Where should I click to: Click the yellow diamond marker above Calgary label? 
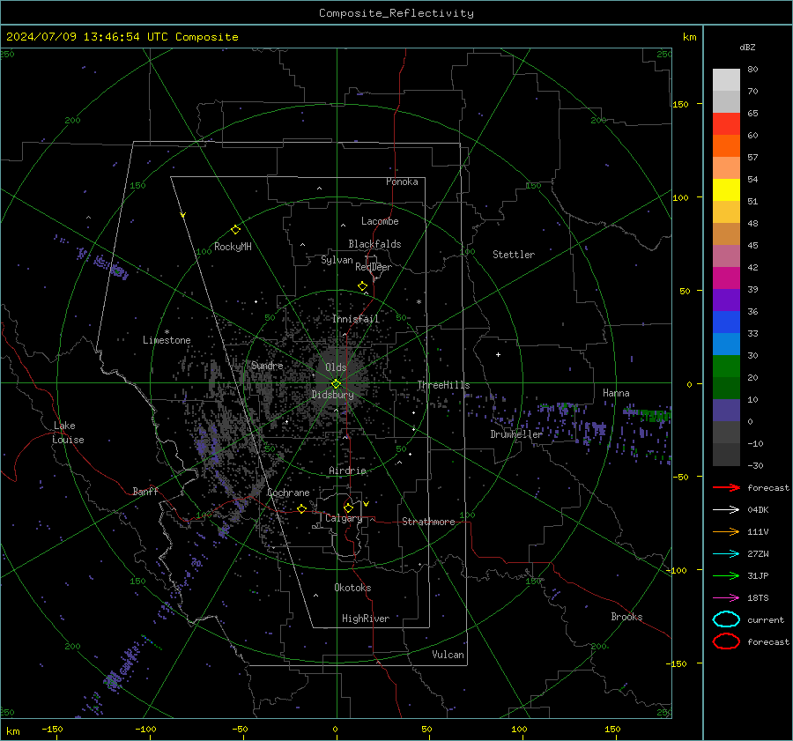pos(348,508)
